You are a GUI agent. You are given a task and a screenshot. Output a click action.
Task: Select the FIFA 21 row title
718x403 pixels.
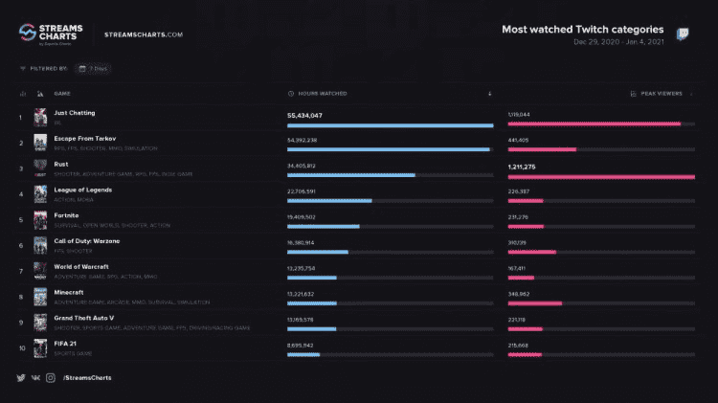click(65, 344)
